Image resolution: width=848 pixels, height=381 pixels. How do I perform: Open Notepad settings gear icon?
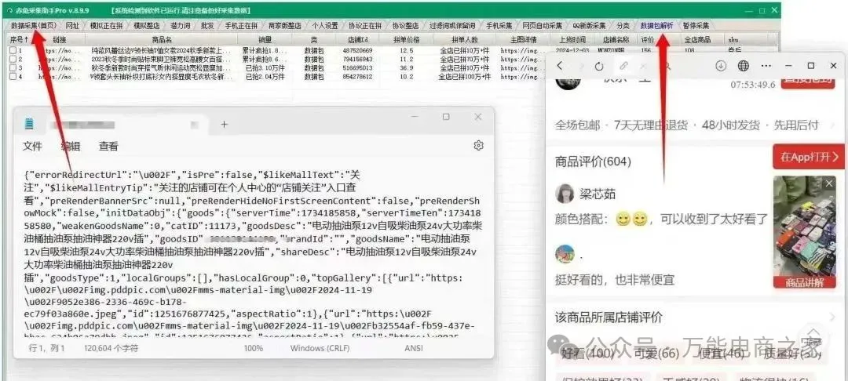(x=478, y=146)
